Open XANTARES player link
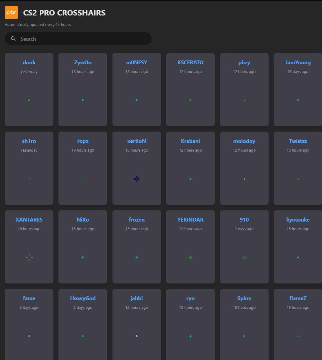The width and height of the screenshot is (322, 360). [29, 220]
